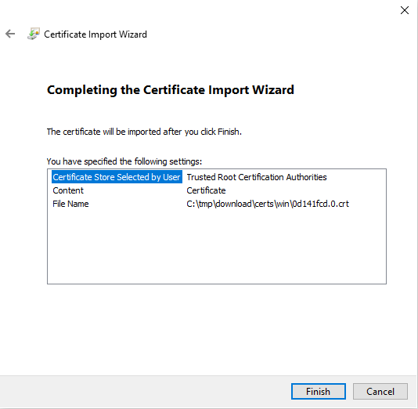Click empty header space right of wizard title
The width and height of the screenshot is (418, 409).
tap(267, 34)
